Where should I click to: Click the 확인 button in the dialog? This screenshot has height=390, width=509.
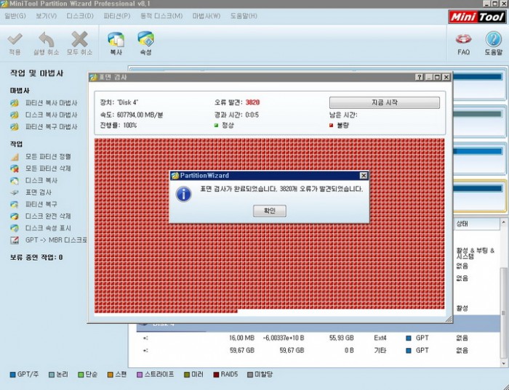point(270,211)
